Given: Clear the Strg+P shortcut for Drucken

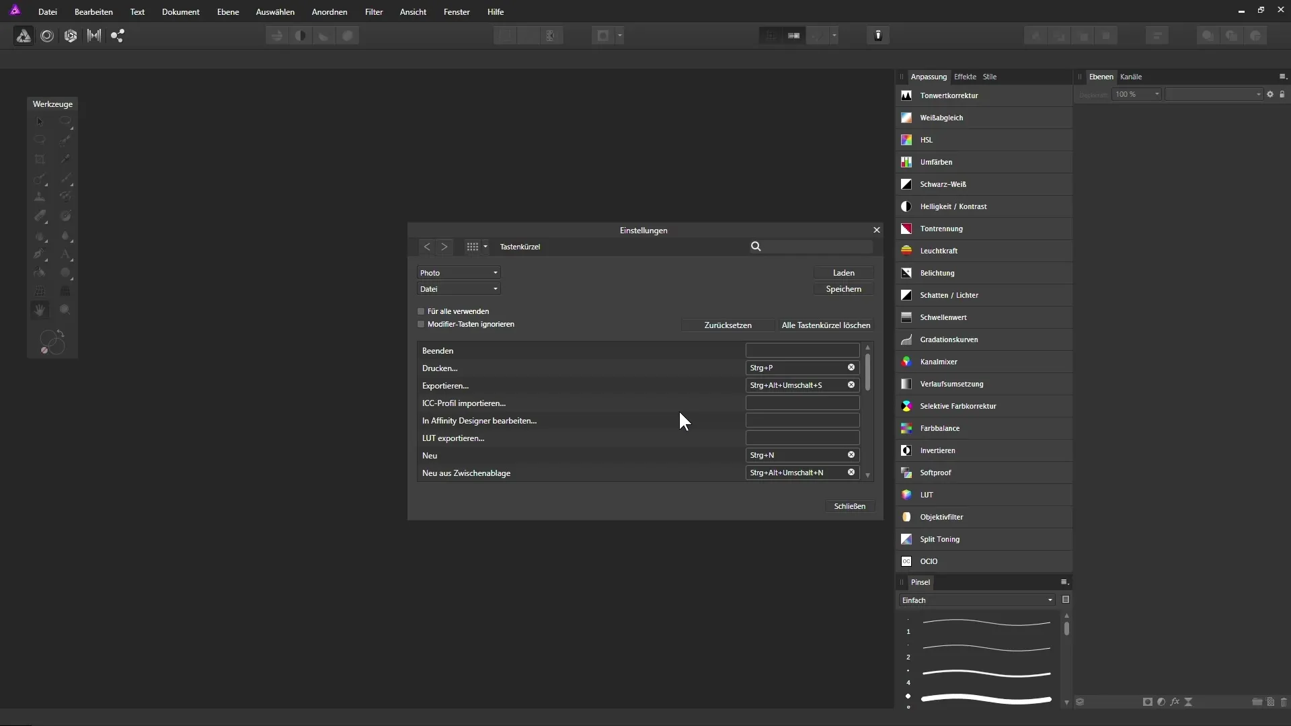Looking at the screenshot, I should (851, 368).
